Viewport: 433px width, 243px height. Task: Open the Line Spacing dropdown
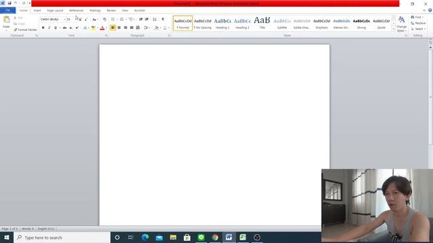click(147, 28)
